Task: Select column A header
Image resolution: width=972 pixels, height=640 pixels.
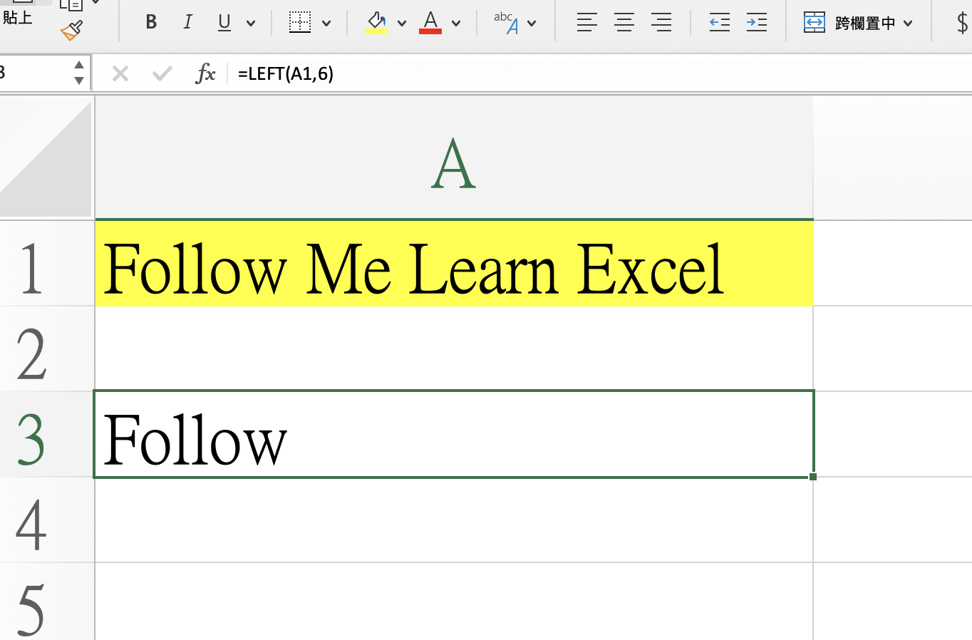Action: [x=454, y=158]
